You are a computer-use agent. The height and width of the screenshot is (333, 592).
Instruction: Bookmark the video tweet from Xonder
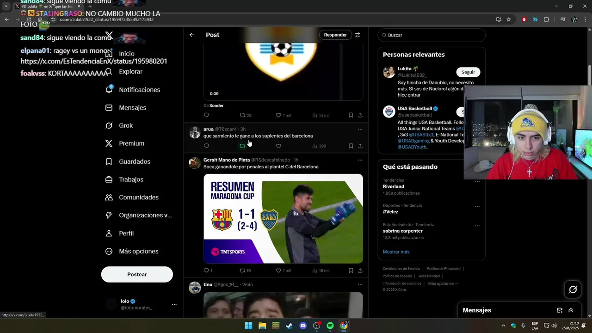(351, 115)
